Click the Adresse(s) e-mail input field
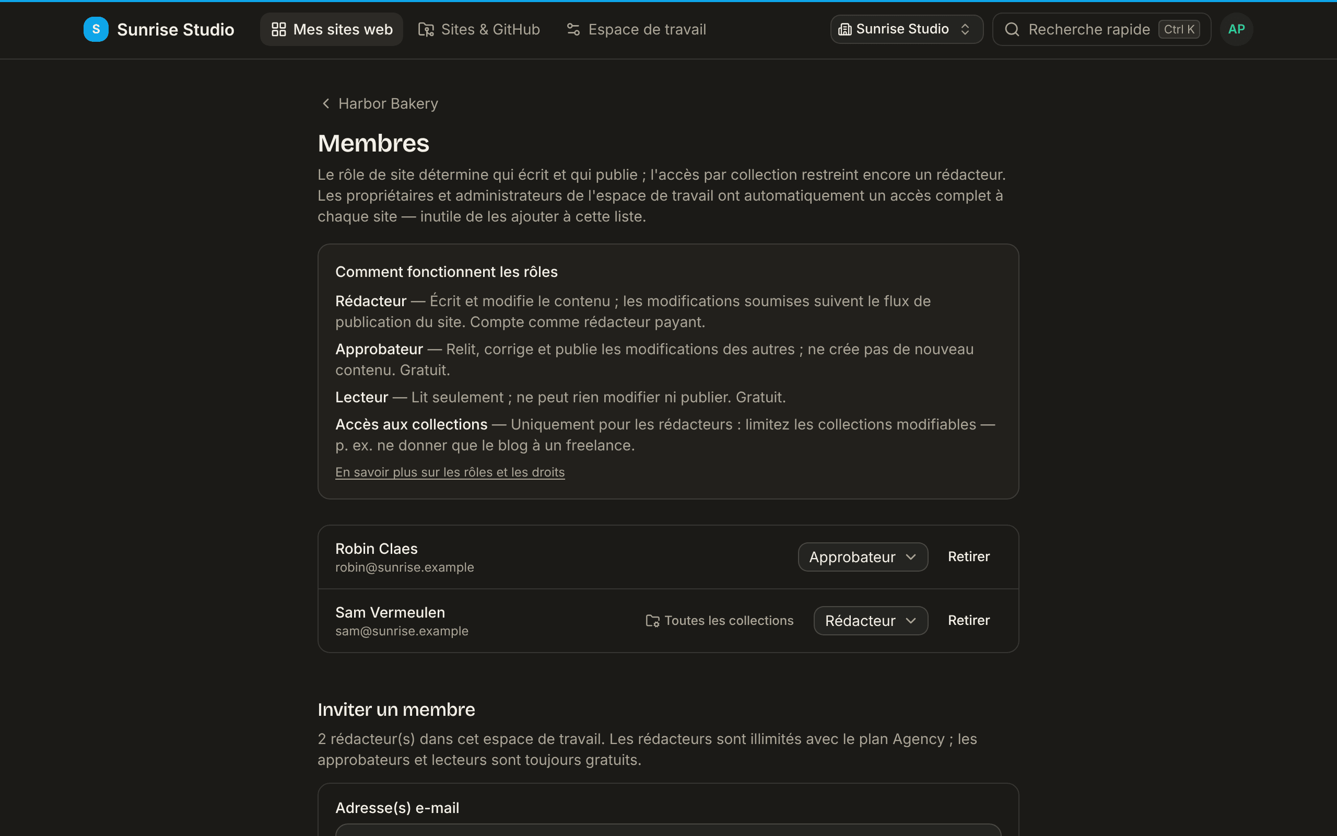 (x=668, y=830)
